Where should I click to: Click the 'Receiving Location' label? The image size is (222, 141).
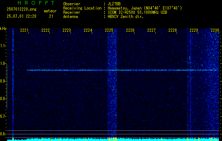82,8
